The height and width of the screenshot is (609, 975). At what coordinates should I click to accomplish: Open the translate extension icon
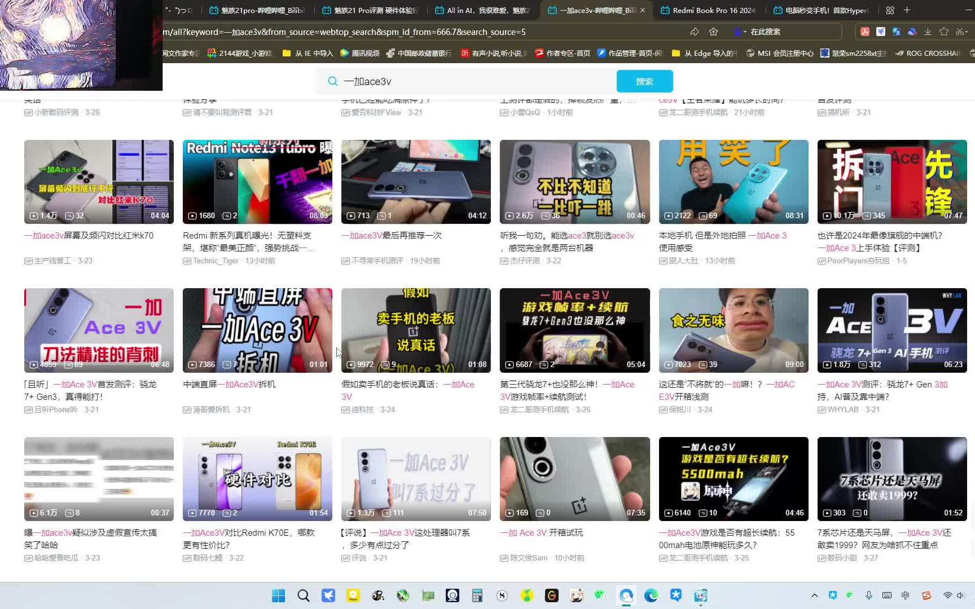[896, 32]
